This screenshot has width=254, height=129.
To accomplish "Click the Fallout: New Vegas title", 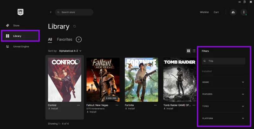I will (97, 105).
